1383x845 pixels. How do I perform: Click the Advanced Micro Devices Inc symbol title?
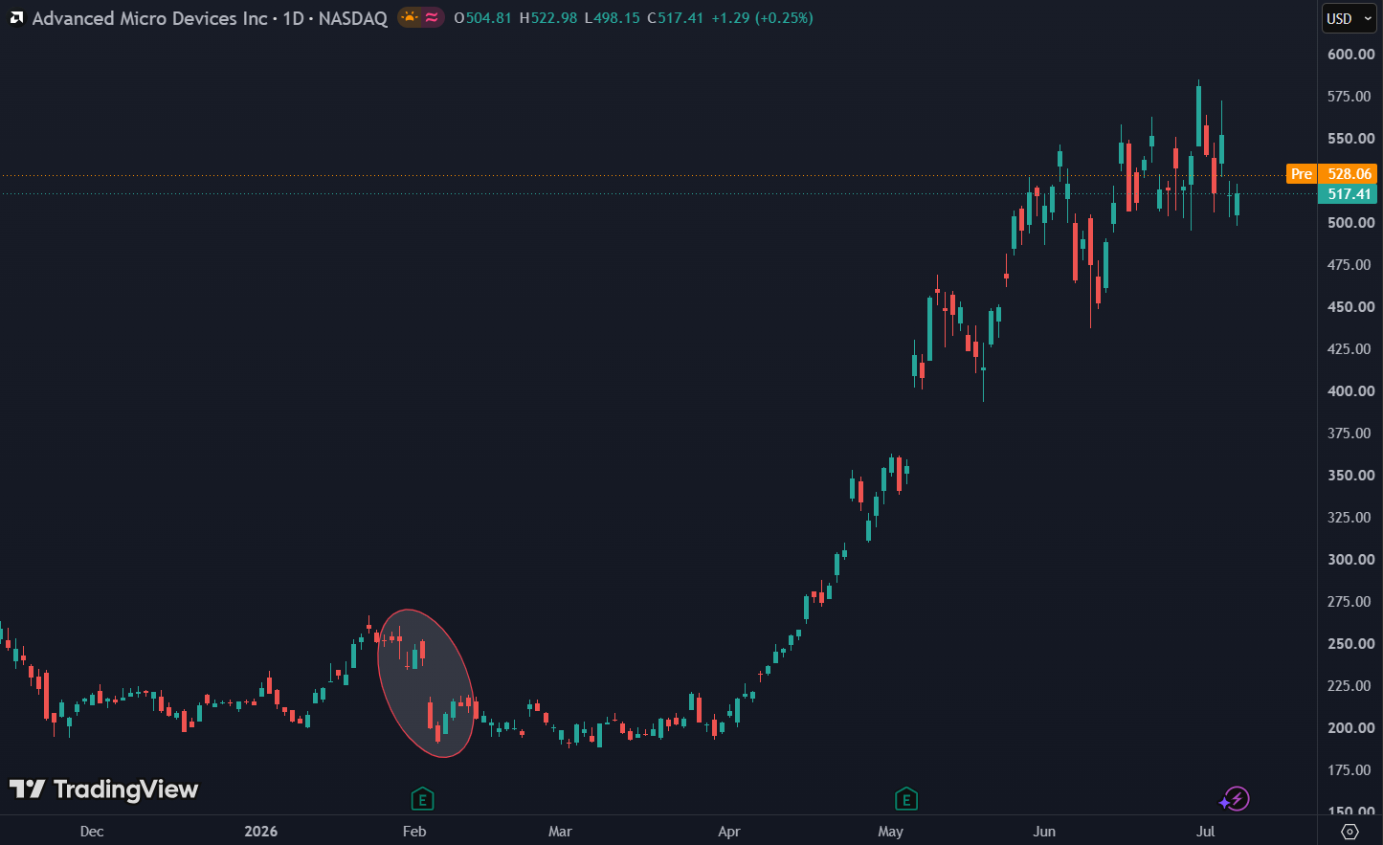coord(150,18)
